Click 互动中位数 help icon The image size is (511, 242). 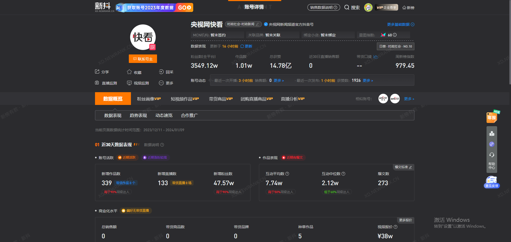coord(343,174)
